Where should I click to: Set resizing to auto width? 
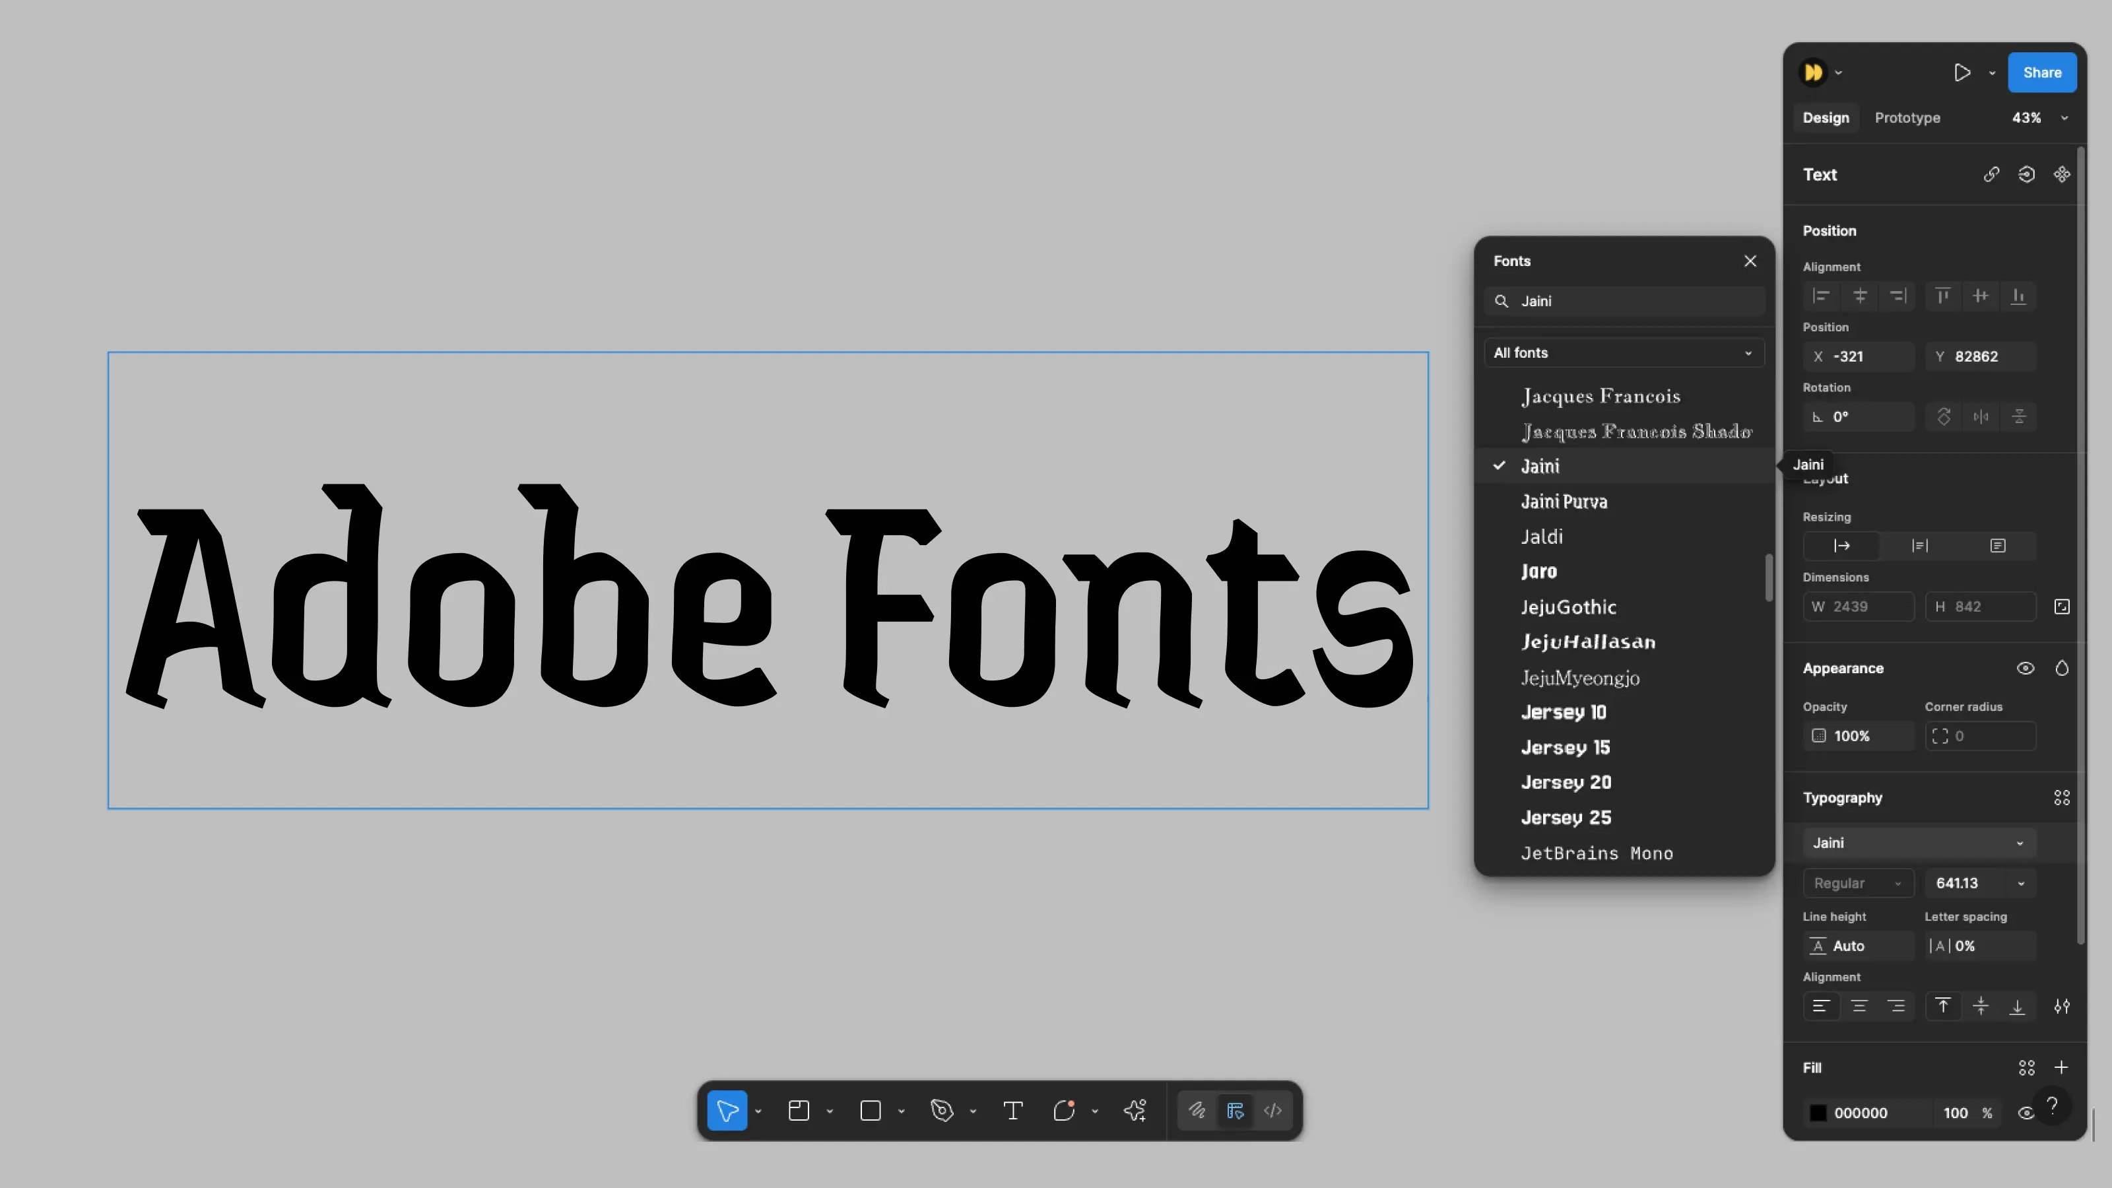tap(1842, 546)
